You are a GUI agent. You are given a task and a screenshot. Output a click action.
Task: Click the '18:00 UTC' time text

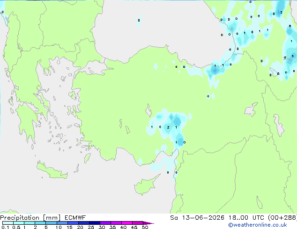coord(246,218)
